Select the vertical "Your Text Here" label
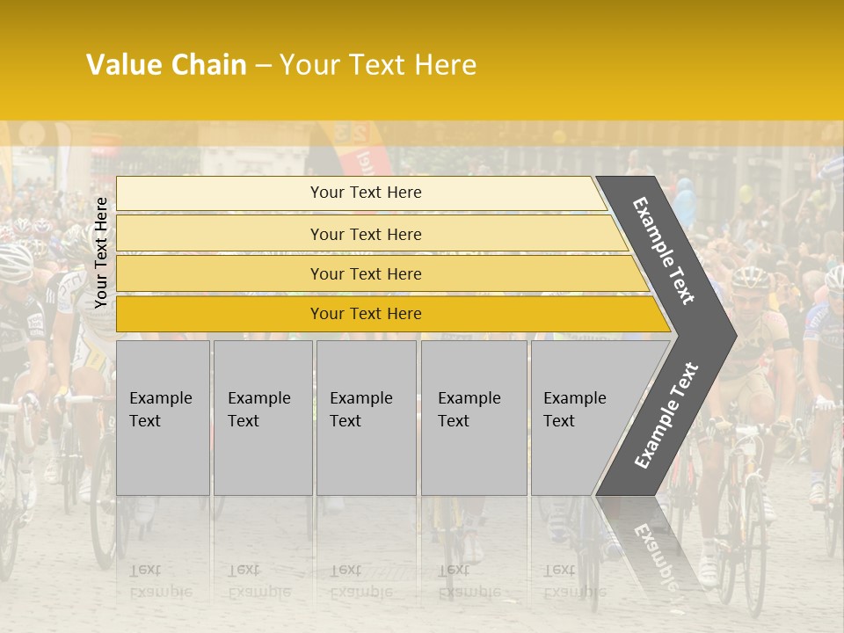The image size is (844, 633). [101, 253]
